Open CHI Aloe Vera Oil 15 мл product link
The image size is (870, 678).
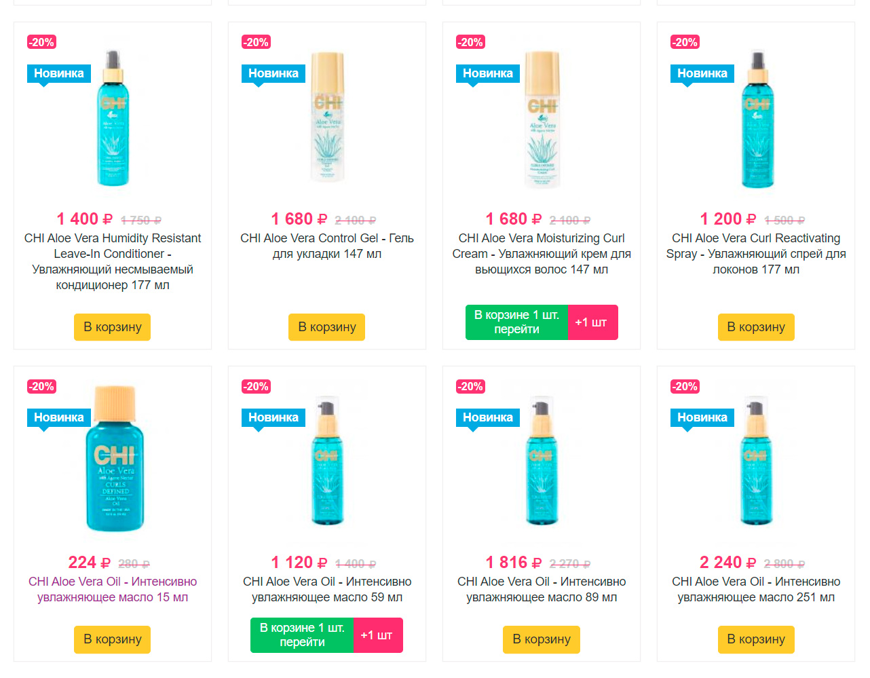(113, 590)
